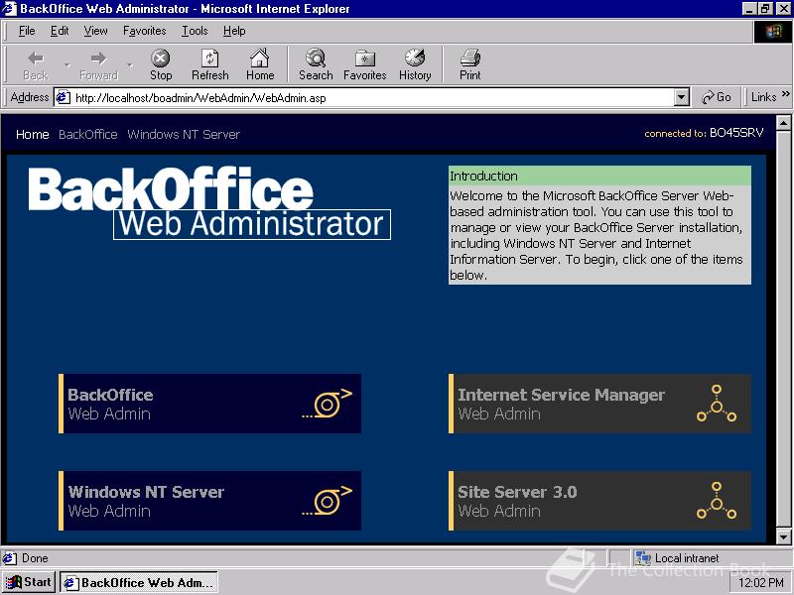Open the Windows NT Server Web Admin tile
The height and width of the screenshot is (595, 794).
[209, 501]
